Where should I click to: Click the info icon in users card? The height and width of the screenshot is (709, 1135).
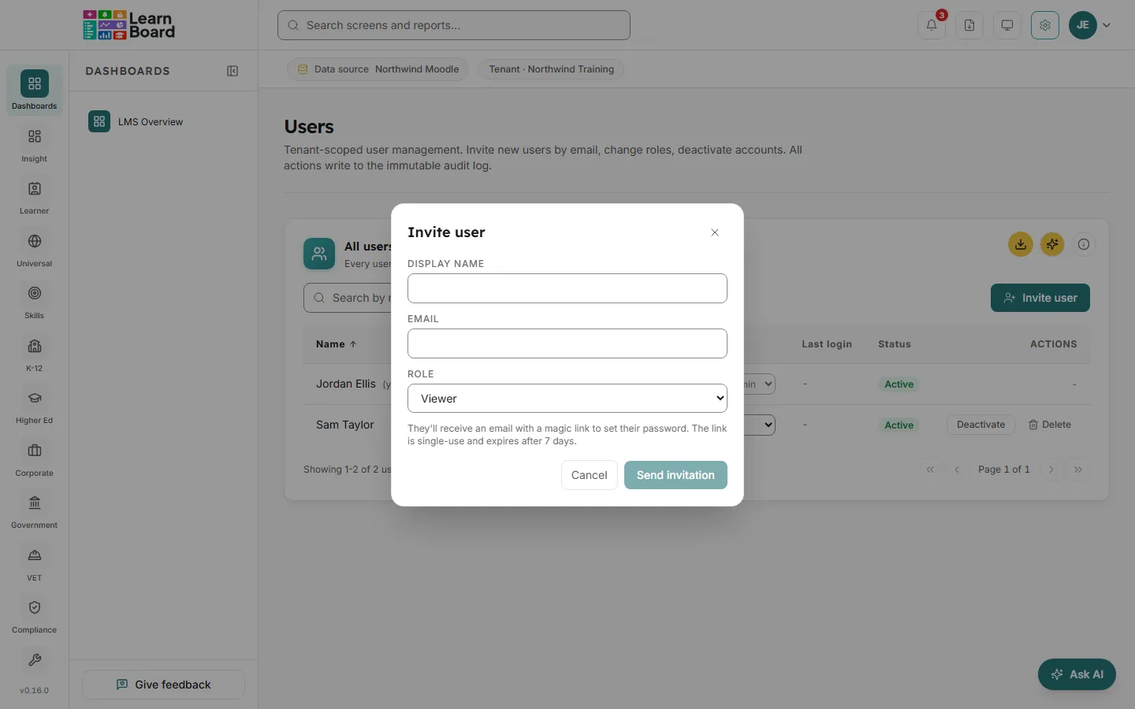pyautogui.click(x=1084, y=244)
